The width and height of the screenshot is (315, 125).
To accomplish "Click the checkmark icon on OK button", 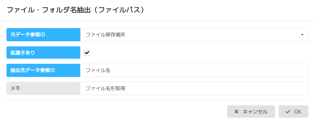I will tap(288, 112).
